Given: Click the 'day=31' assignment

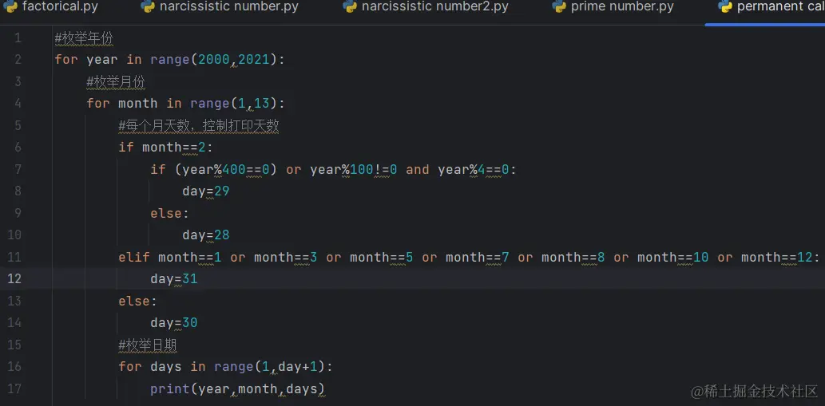Looking at the screenshot, I should click(x=173, y=279).
